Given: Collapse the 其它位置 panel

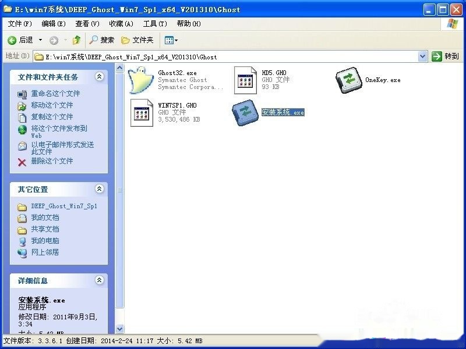Looking at the screenshot, I should tap(99, 188).
